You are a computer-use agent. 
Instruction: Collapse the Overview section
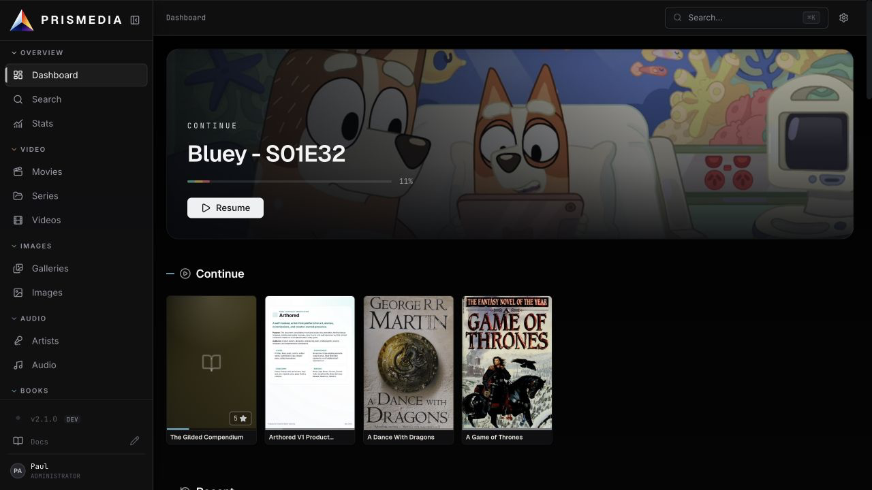coord(37,52)
